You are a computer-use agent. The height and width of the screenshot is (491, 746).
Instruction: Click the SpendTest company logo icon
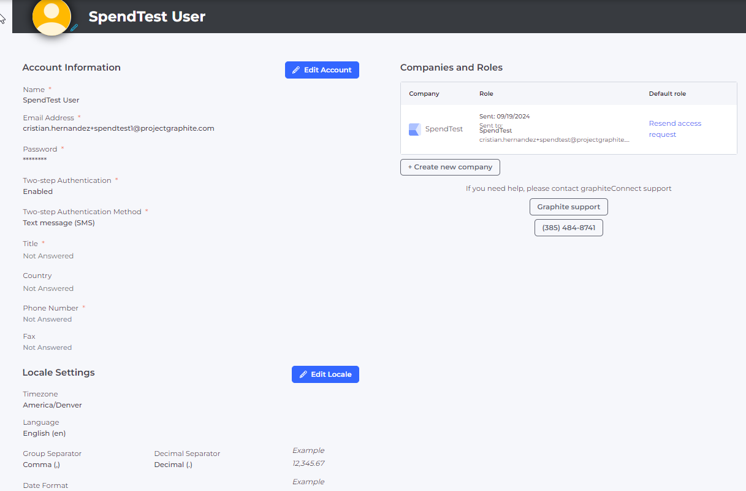click(x=415, y=130)
